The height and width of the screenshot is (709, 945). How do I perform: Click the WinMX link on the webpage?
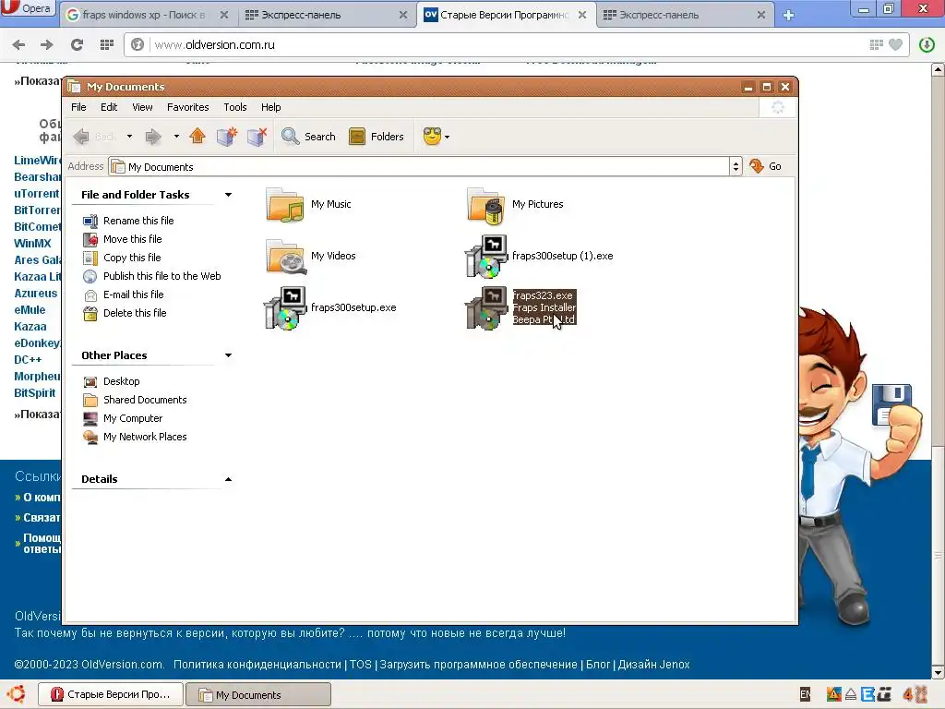(32, 244)
